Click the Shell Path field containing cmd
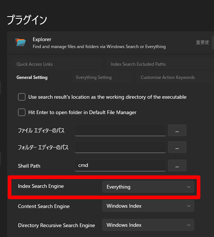This screenshot has height=237, width=214. point(120,165)
